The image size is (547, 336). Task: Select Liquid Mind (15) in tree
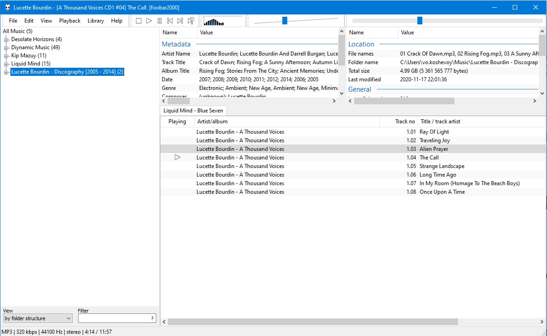click(x=31, y=64)
